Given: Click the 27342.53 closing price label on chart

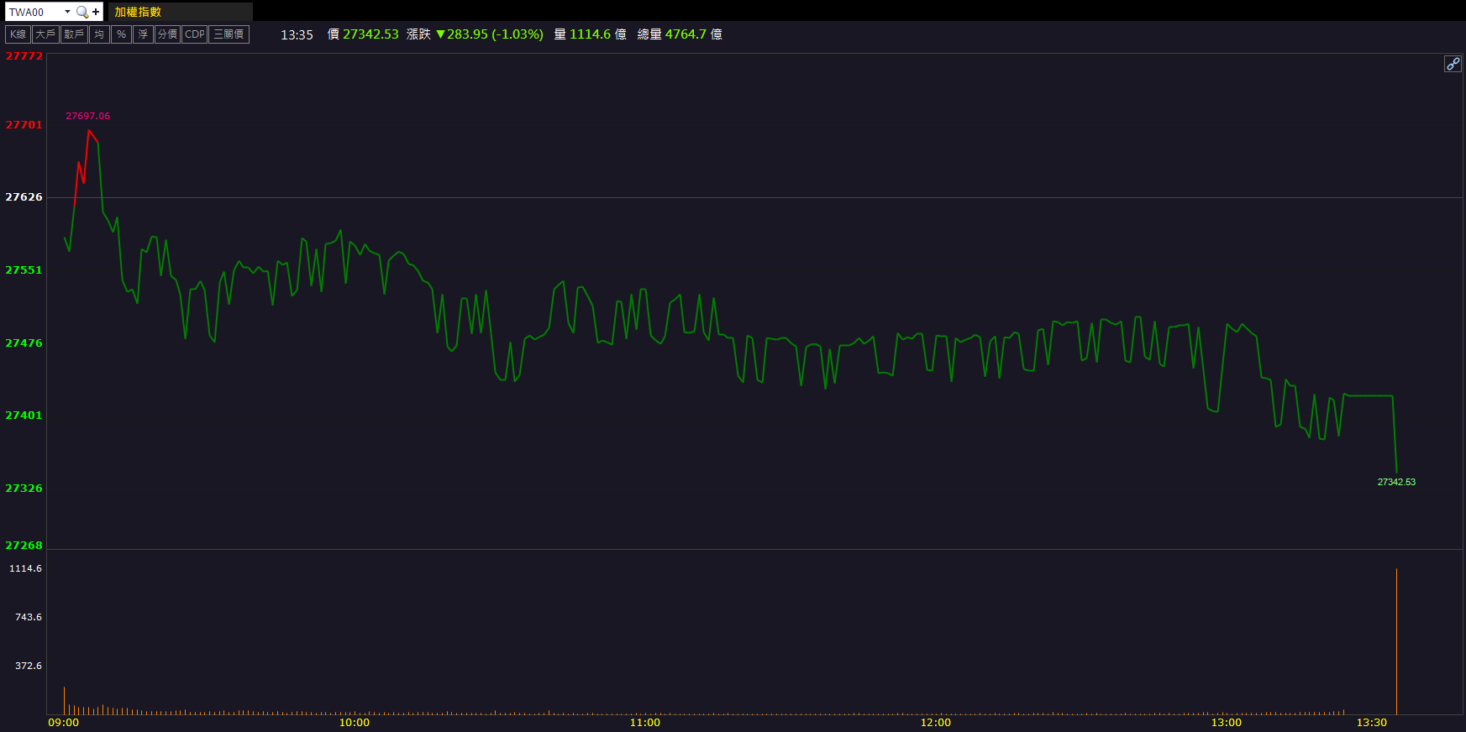Looking at the screenshot, I should click(x=1396, y=482).
